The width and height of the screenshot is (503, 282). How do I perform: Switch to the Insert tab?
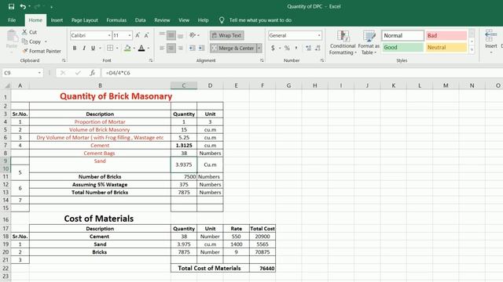(x=57, y=20)
